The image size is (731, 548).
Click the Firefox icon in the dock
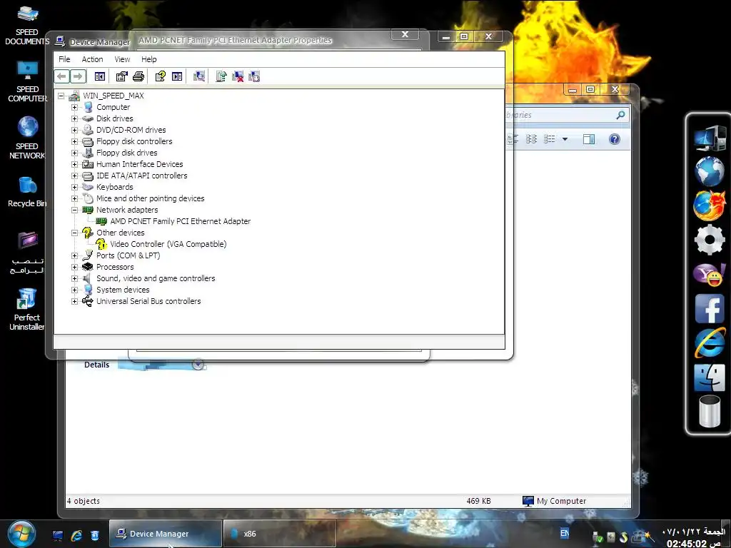click(709, 205)
